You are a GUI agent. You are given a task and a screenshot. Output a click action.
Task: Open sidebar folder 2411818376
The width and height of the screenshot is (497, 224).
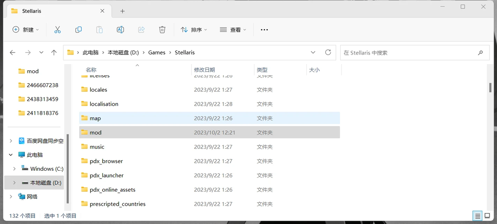[38, 113]
